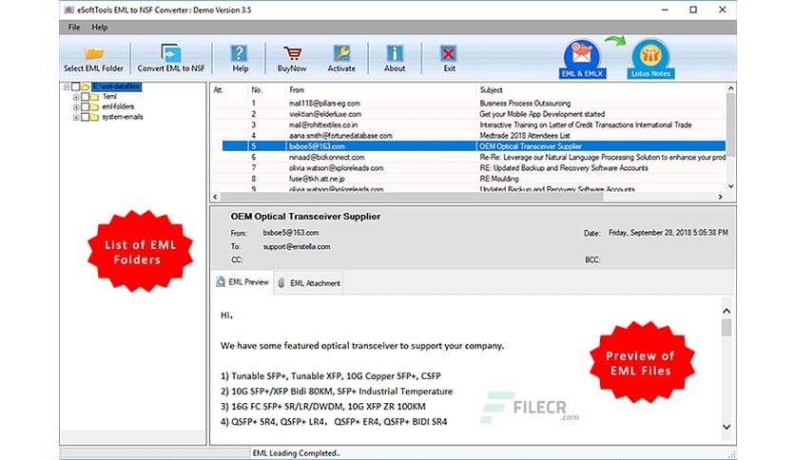Click the preview pane vertical scrollbar thumb
The image size is (795, 460).
727,327
